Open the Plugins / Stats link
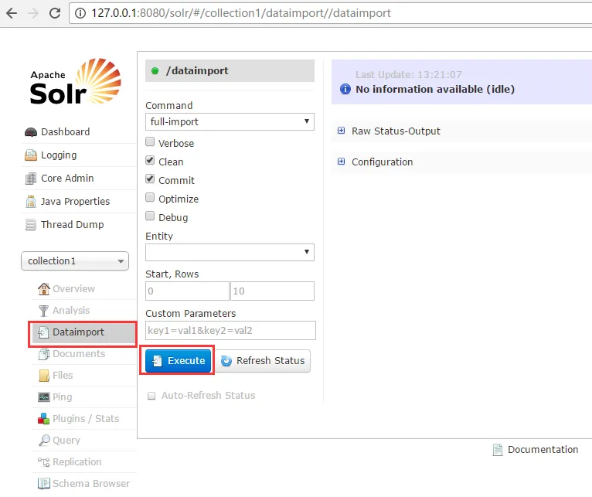592x497 pixels. click(x=86, y=418)
